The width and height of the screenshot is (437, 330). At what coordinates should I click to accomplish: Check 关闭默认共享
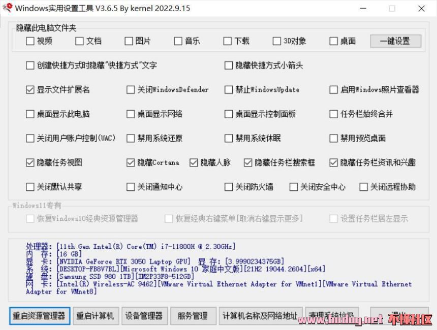click(x=30, y=187)
